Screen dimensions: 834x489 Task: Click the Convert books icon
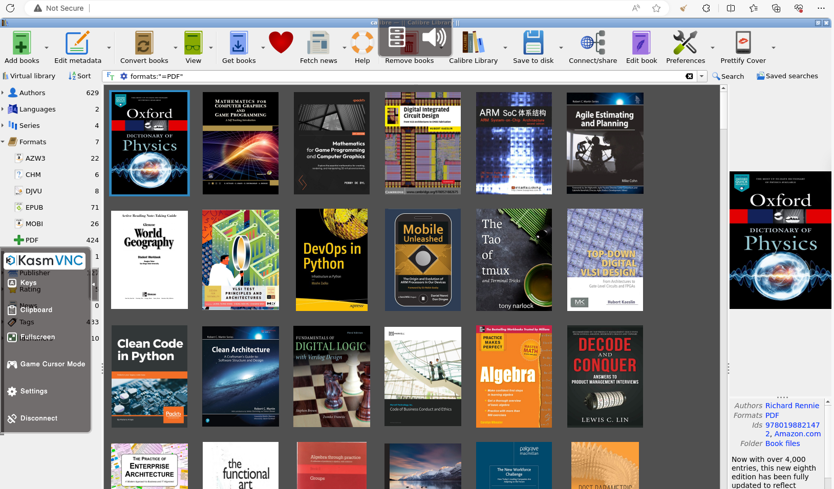144,43
